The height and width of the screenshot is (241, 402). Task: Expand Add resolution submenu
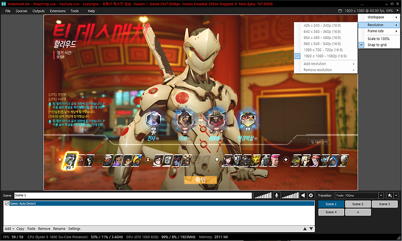[325, 63]
